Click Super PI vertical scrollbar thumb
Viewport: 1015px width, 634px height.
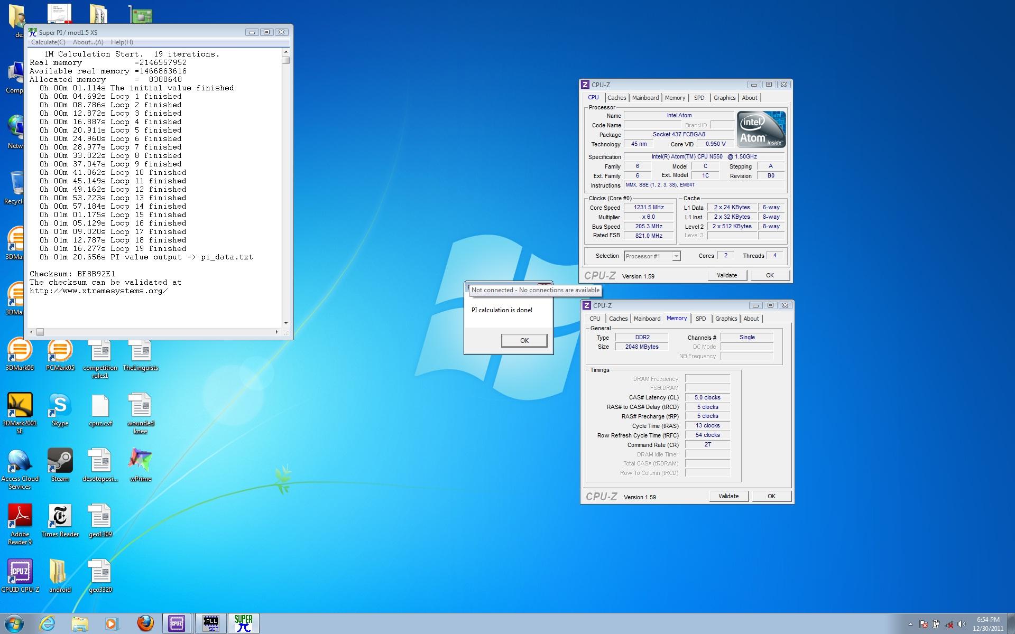[286, 60]
